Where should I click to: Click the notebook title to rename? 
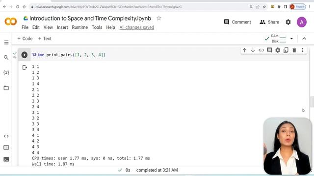90,19
